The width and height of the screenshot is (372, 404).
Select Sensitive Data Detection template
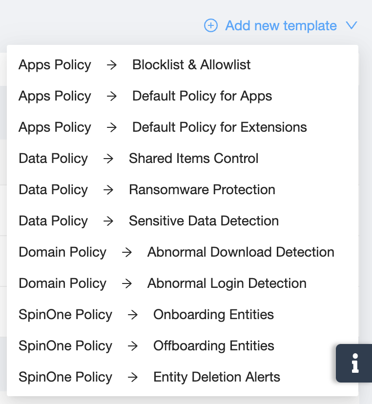(x=204, y=221)
